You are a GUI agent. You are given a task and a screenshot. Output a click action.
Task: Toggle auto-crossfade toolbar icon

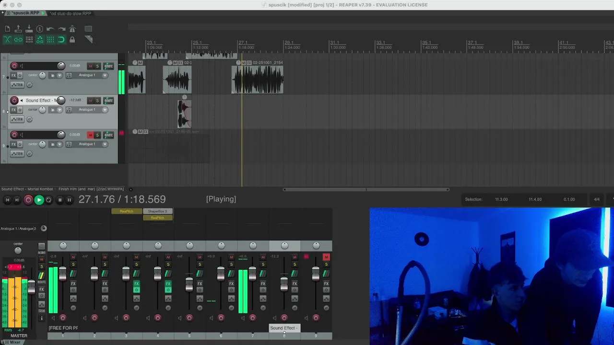click(7, 40)
